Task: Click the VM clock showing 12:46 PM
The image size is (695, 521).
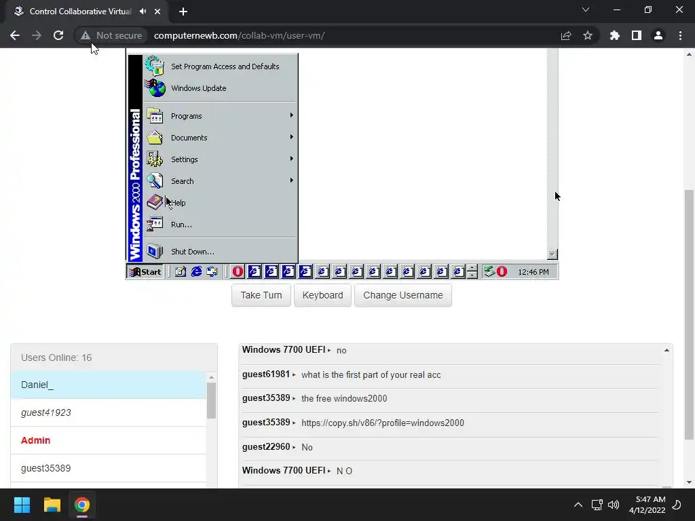Action: [x=533, y=272]
